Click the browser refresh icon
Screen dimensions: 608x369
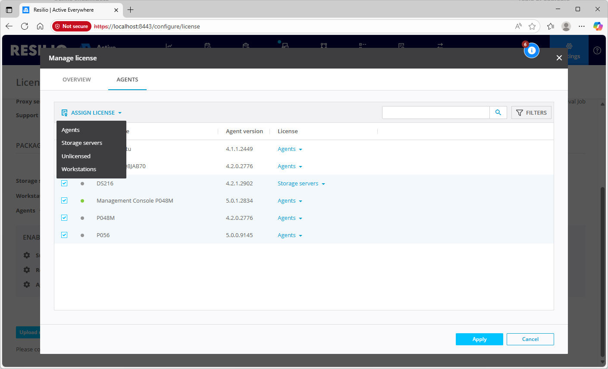tap(25, 26)
